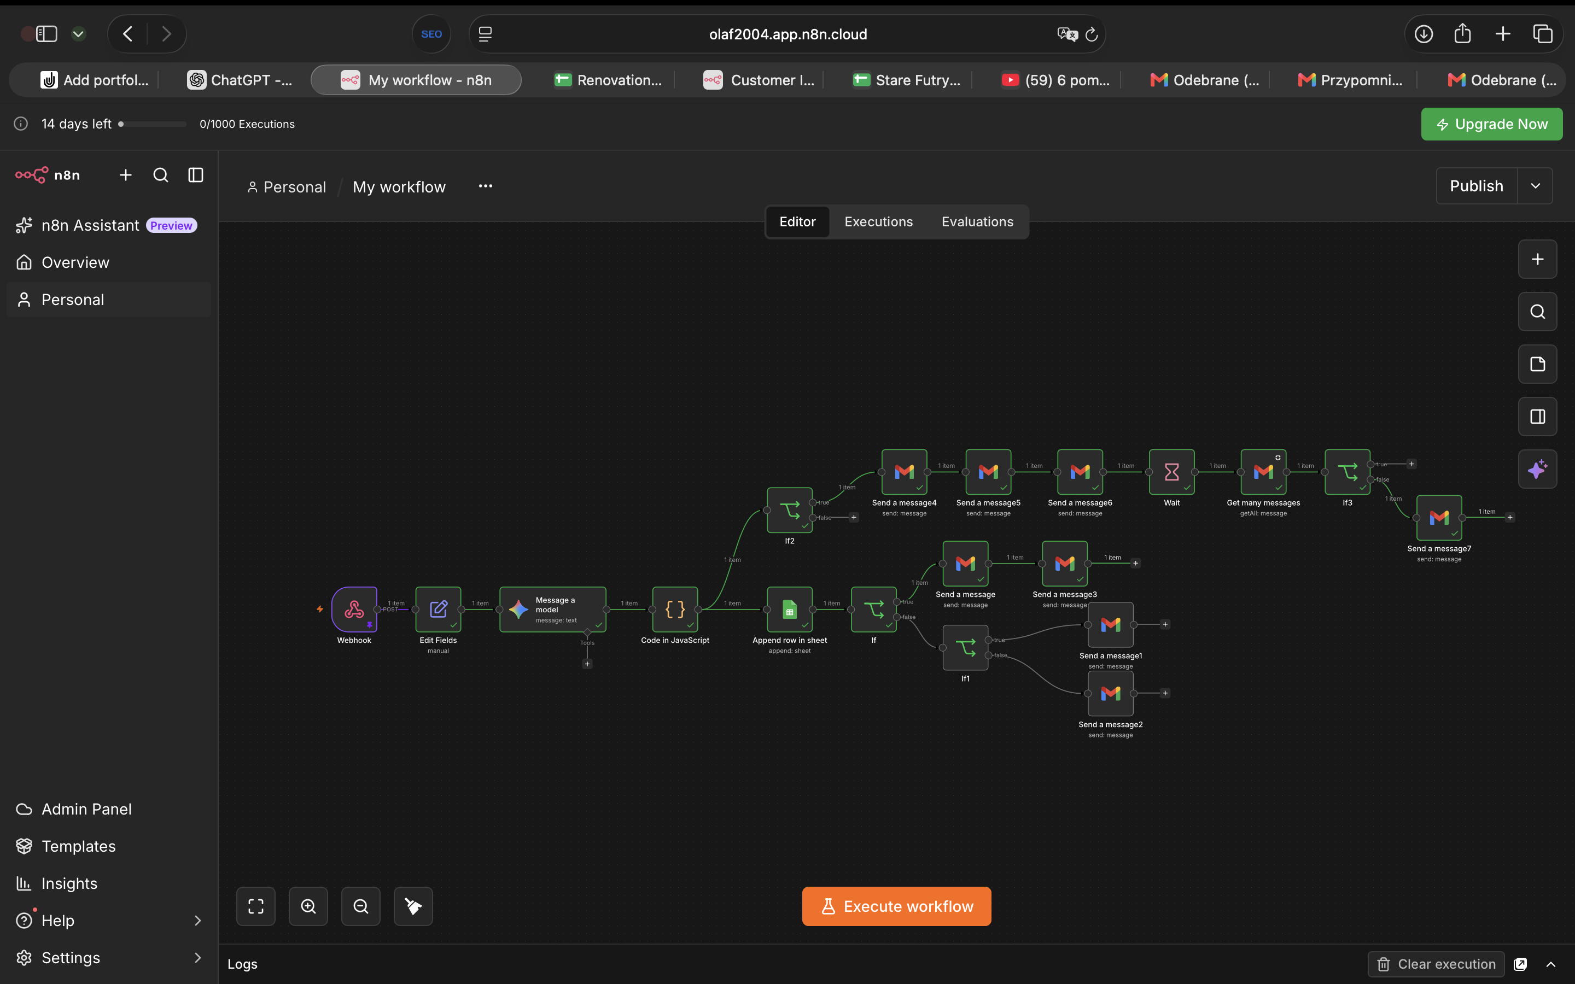
Task: Select the Webhook trigger node
Action: point(354,609)
